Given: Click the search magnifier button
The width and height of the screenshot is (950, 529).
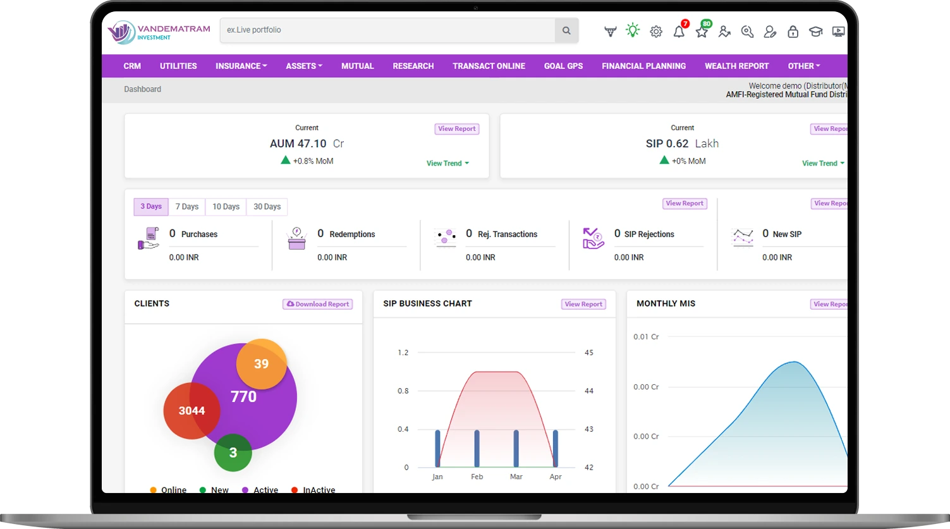Looking at the screenshot, I should coord(566,30).
